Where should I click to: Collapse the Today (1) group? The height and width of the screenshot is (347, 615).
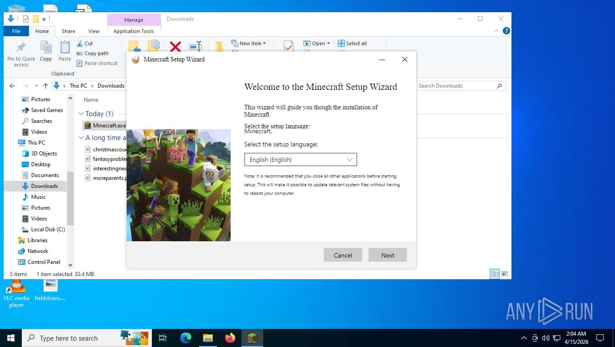pyautogui.click(x=81, y=114)
